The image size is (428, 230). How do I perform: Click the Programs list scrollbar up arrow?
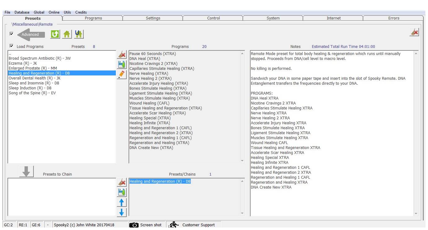coord(242,53)
